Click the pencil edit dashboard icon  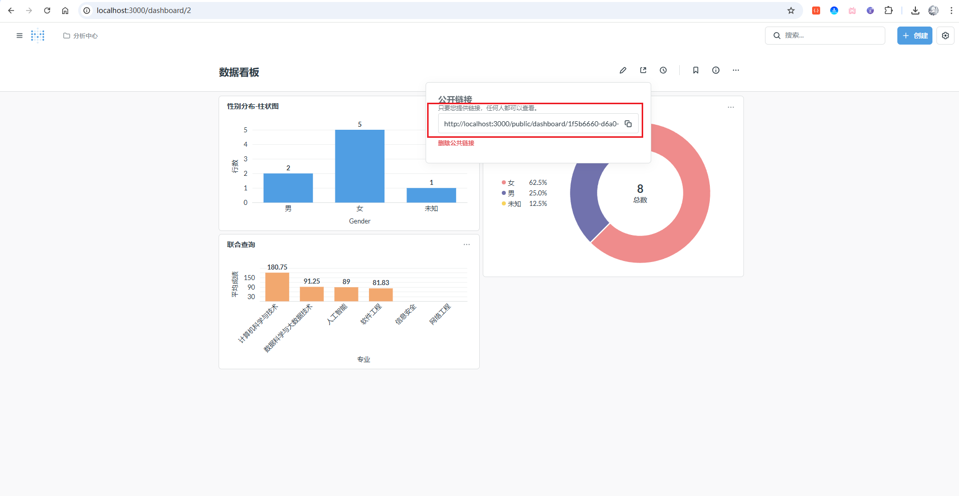click(x=623, y=70)
